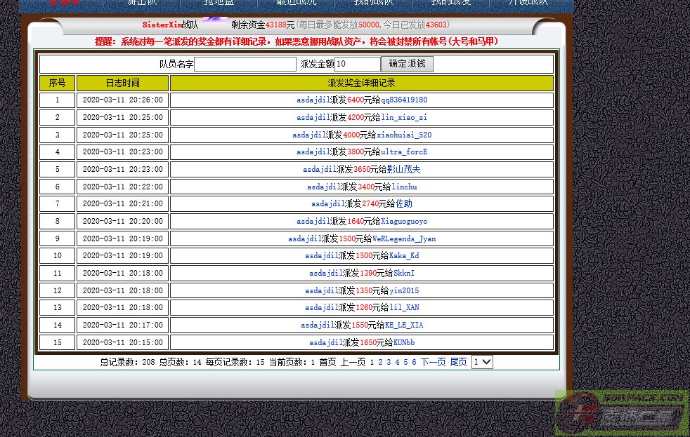Open page 3 of the records

click(x=389, y=363)
